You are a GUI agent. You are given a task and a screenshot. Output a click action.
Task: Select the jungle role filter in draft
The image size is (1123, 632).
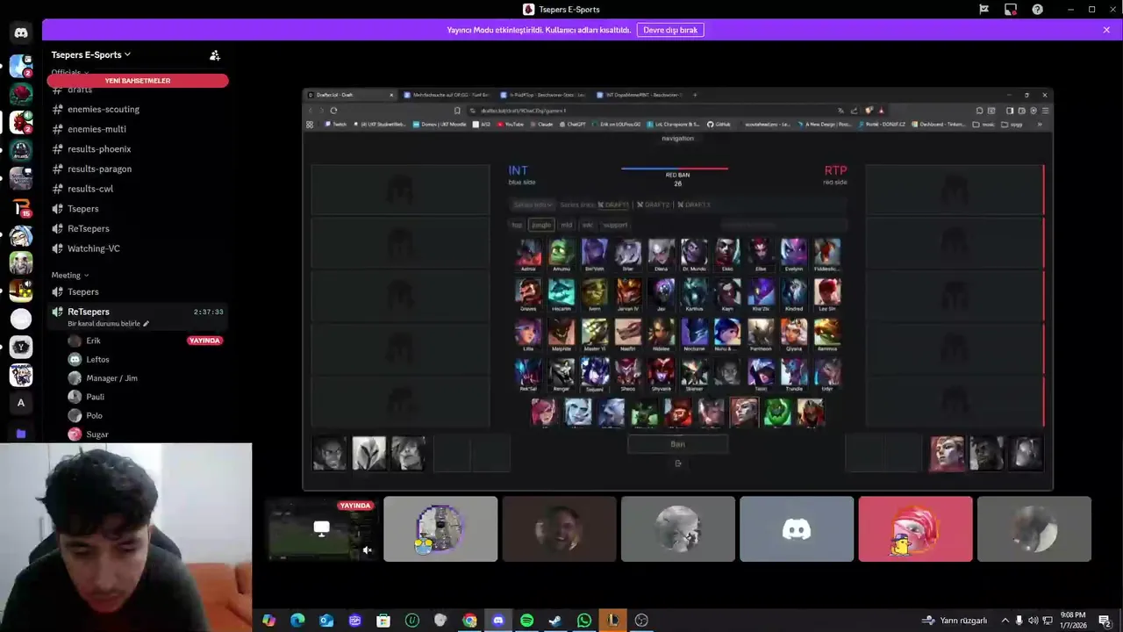541,225
